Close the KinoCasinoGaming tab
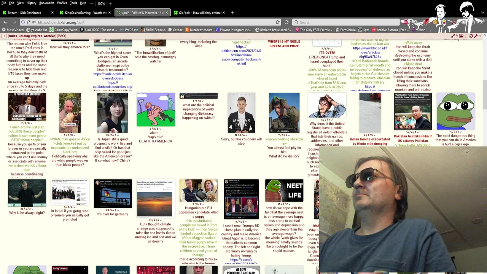Image resolution: width=487 pixels, height=274 pixels. [x=110, y=13]
